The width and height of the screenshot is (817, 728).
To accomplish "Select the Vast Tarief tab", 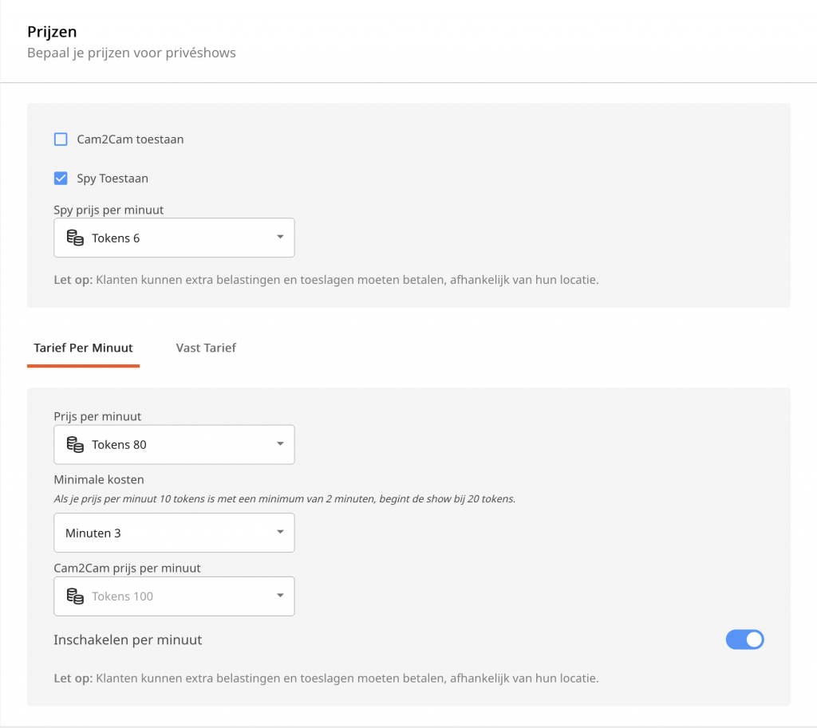I will tap(206, 348).
